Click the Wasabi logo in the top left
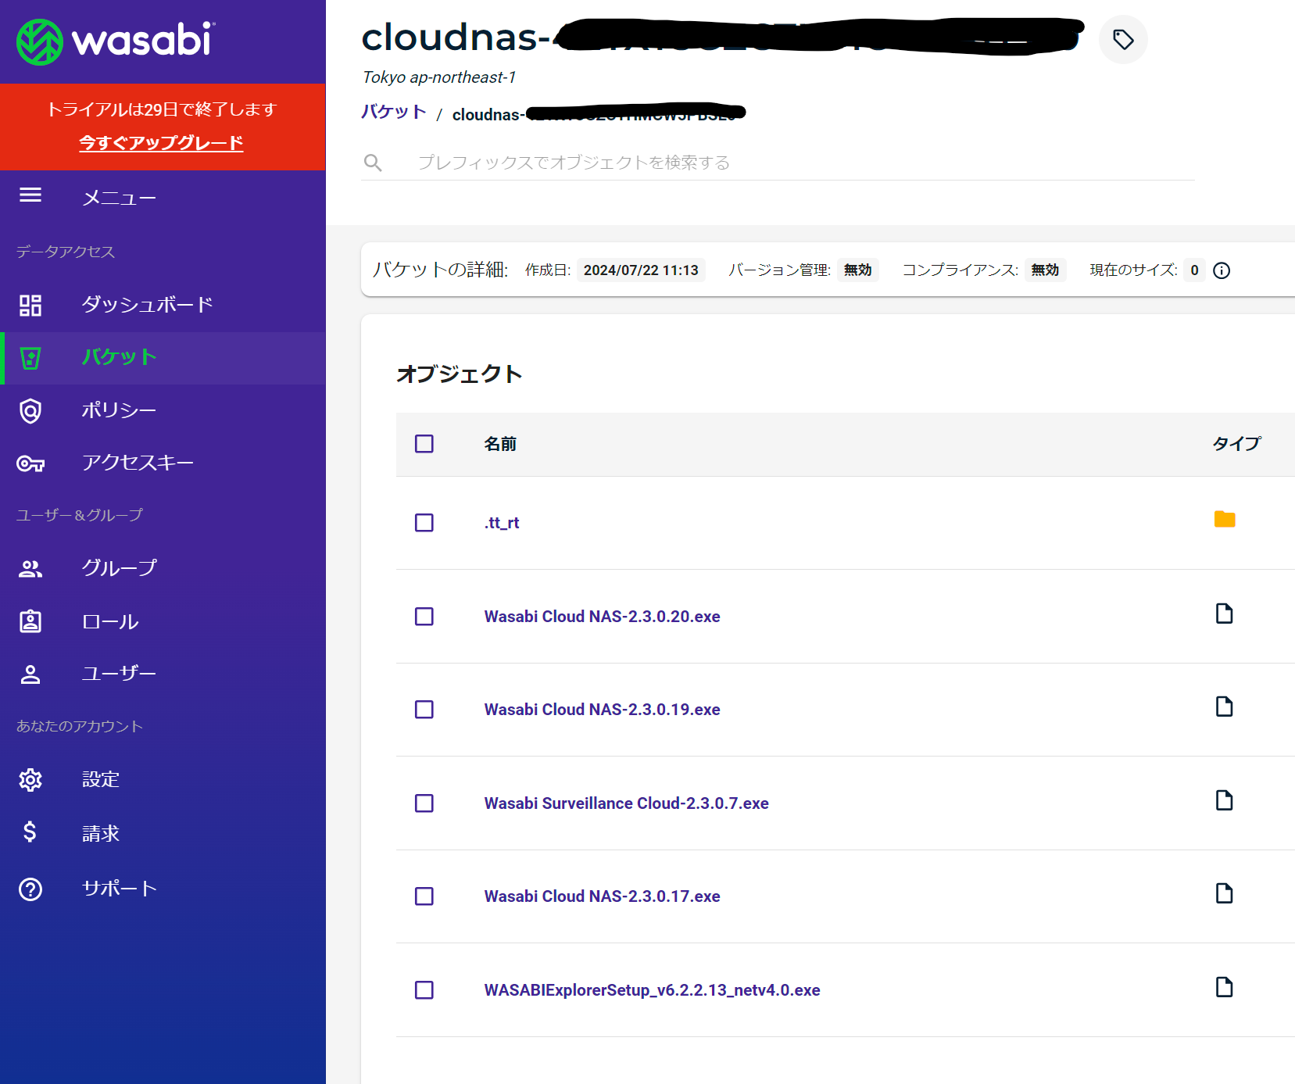The width and height of the screenshot is (1295, 1084). [x=116, y=41]
